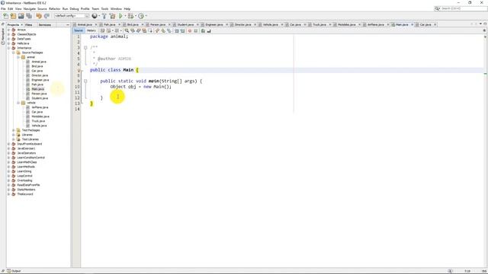This screenshot has width=488, height=274.
Task: Click the globe browser icon in toolbar
Action: pos(95,16)
